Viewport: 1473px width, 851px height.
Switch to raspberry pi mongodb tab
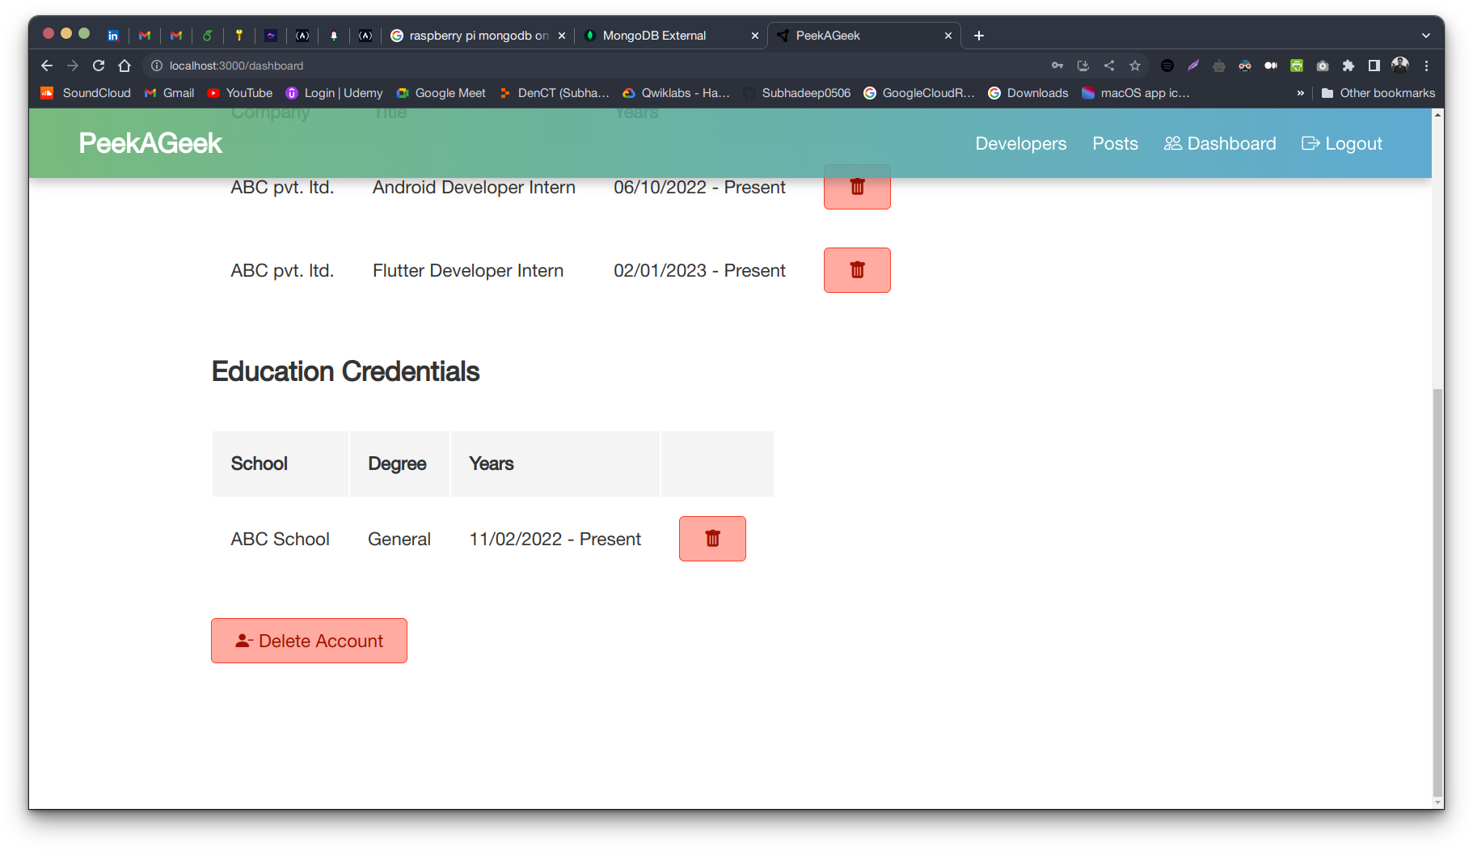click(478, 36)
